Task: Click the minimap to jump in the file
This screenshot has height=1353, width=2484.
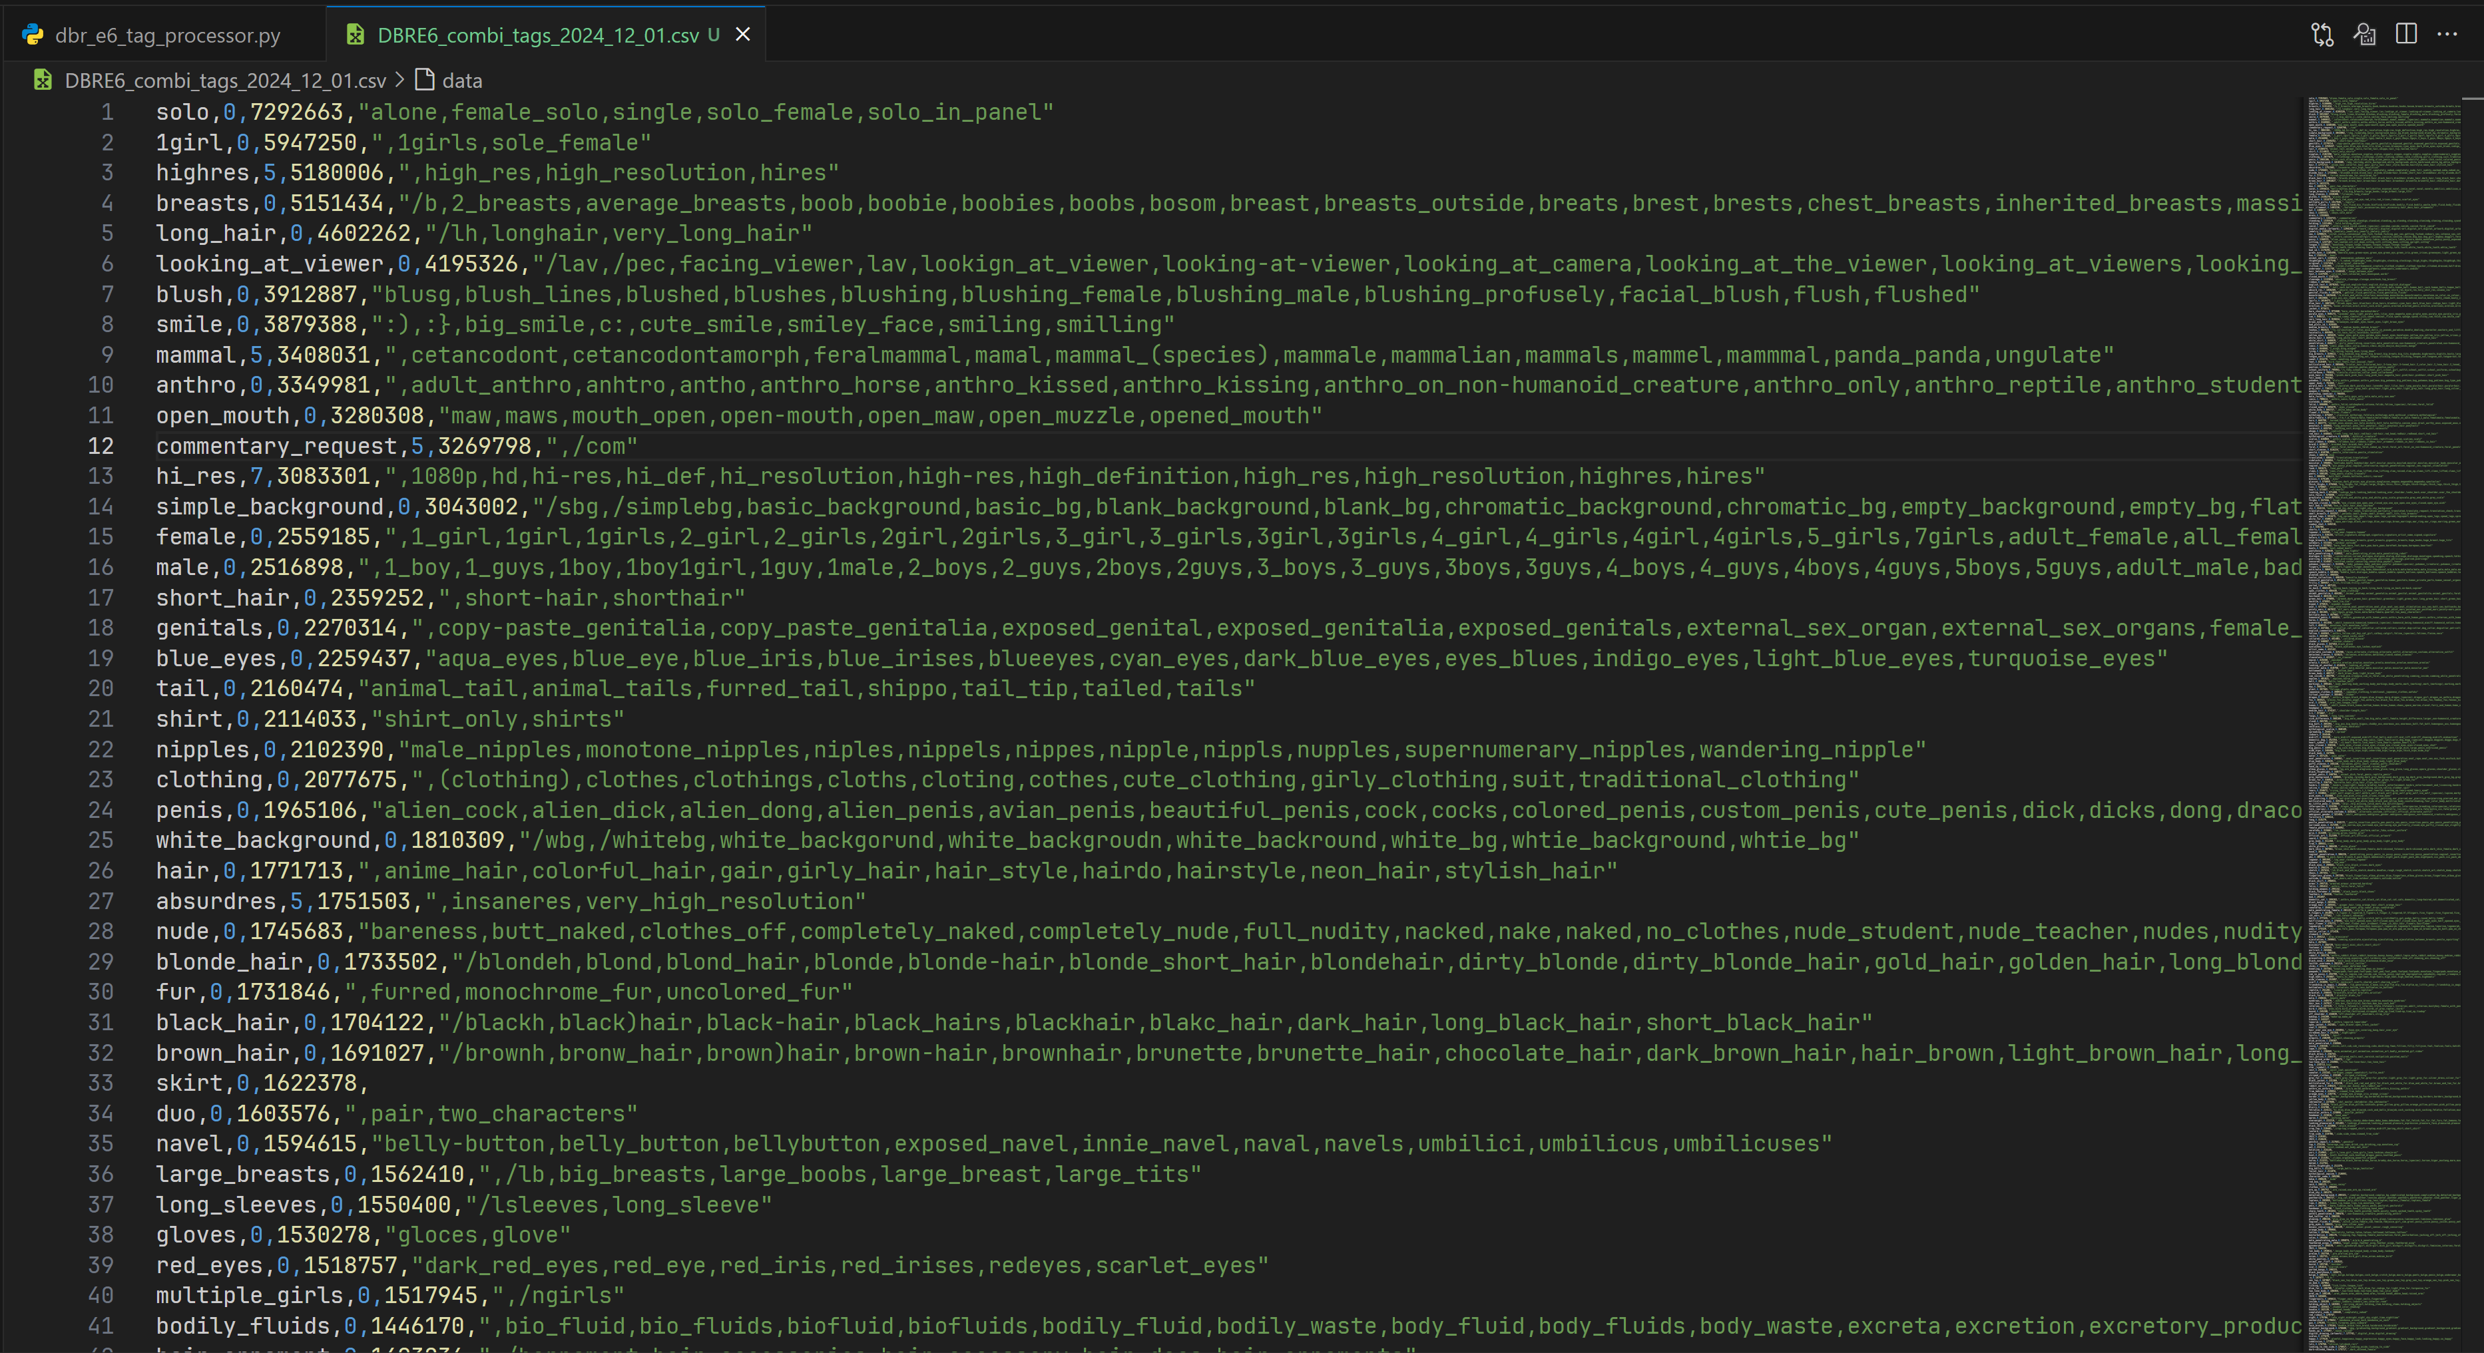Action: point(2381,675)
